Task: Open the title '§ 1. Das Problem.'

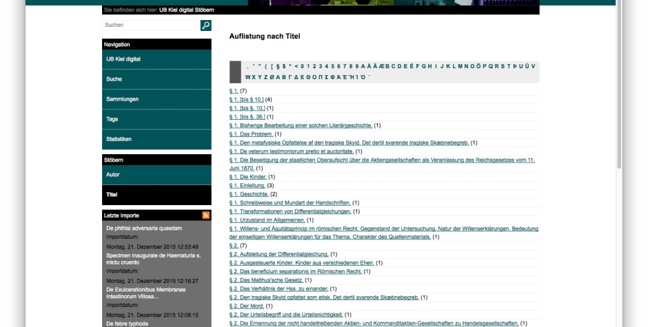Action: [251, 134]
